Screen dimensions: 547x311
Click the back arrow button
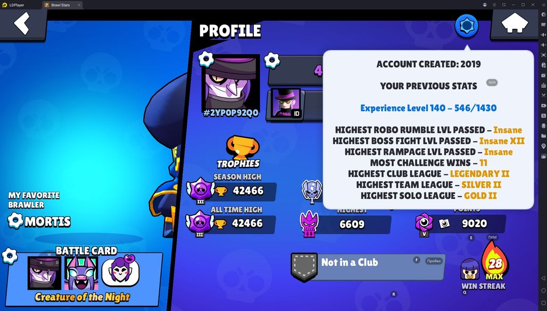pos(22,24)
